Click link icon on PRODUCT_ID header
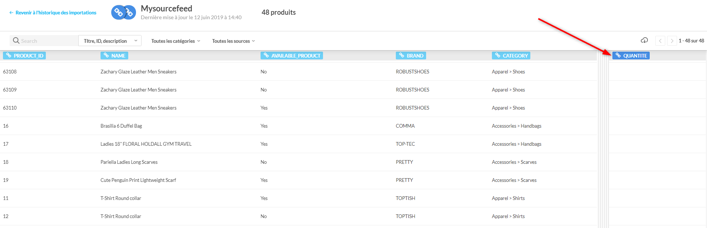This screenshot has height=228, width=707. coord(9,55)
